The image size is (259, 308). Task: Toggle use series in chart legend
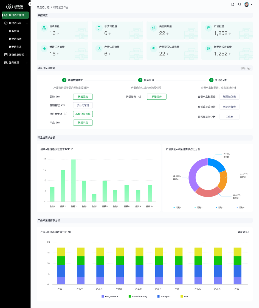click(x=184, y=296)
